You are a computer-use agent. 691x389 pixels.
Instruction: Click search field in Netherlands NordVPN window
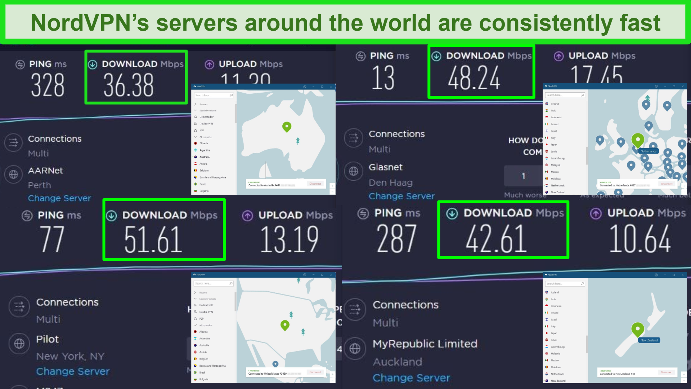coord(565,95)
